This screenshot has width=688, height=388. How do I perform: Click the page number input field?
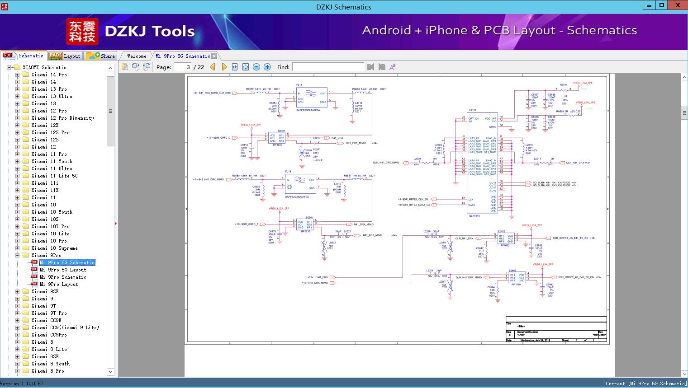pos(182,67)
